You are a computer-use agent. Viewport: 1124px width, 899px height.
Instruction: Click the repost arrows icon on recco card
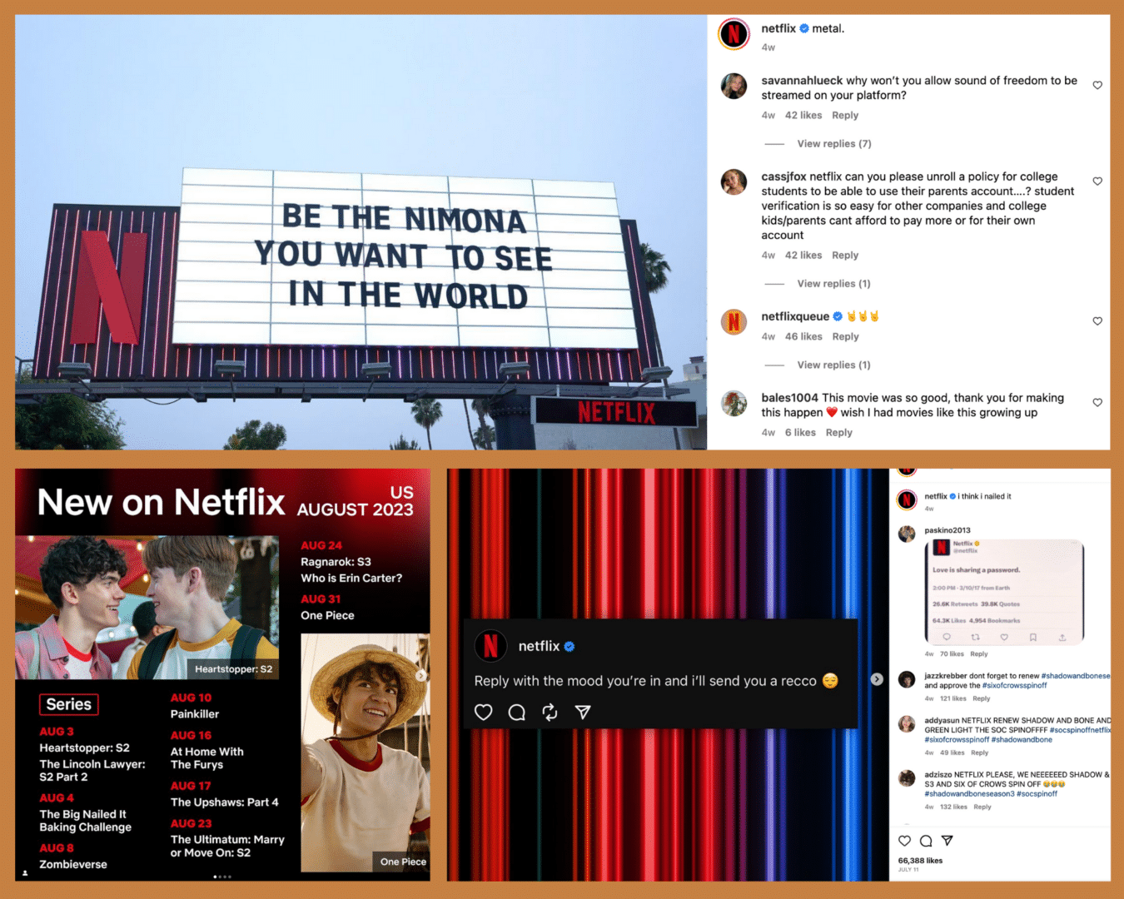[x=550, y=713]
